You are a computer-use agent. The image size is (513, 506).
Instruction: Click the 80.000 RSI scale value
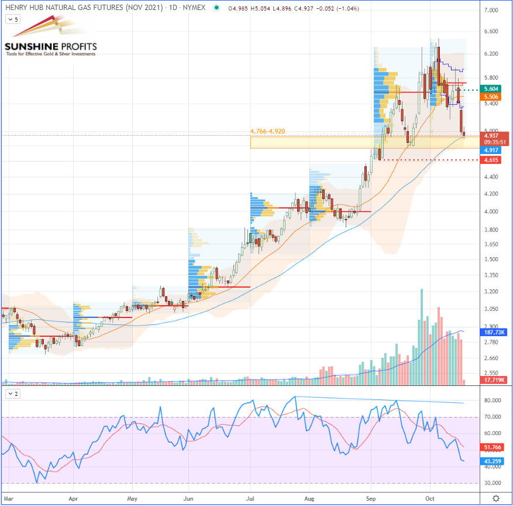click(x=493, y=401)
